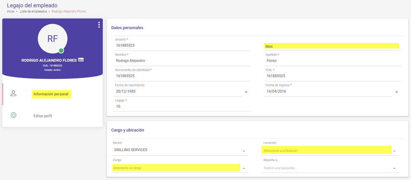
Task: Open the three-dot menu on profile card
Action: tap(99, 25)
